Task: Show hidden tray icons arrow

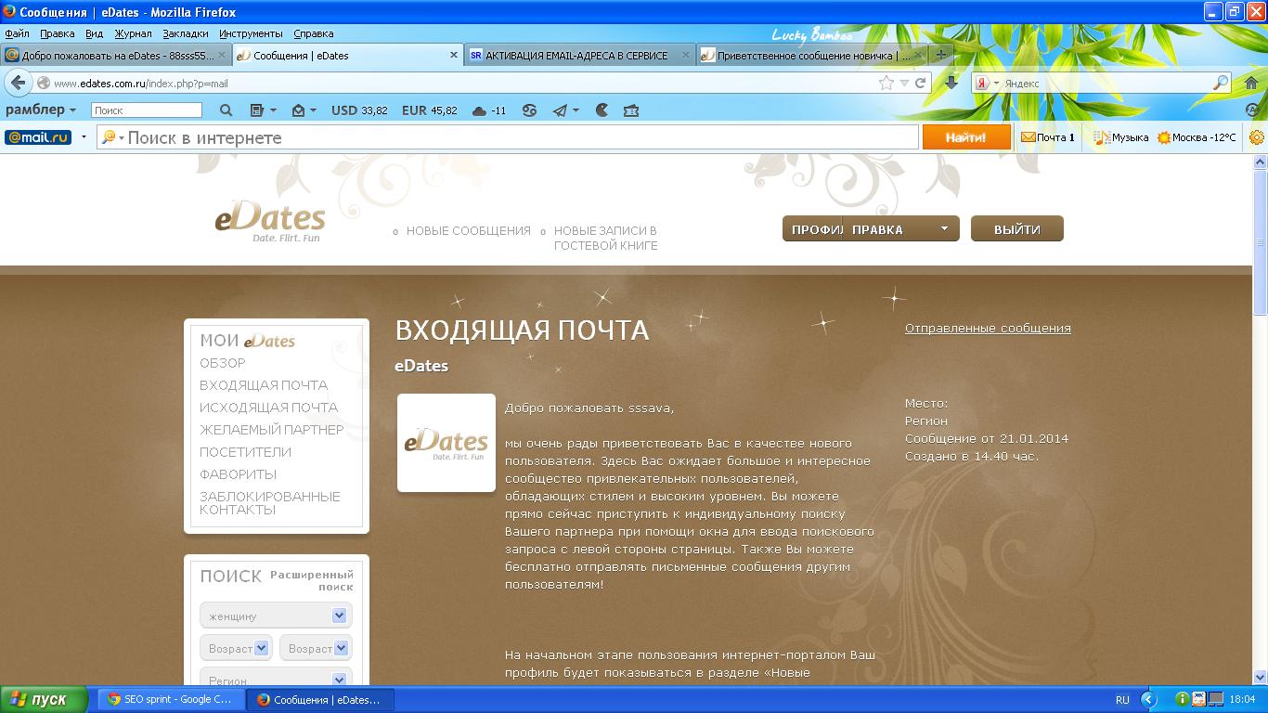Action: pyautogui.click(x=1149, y=699)
